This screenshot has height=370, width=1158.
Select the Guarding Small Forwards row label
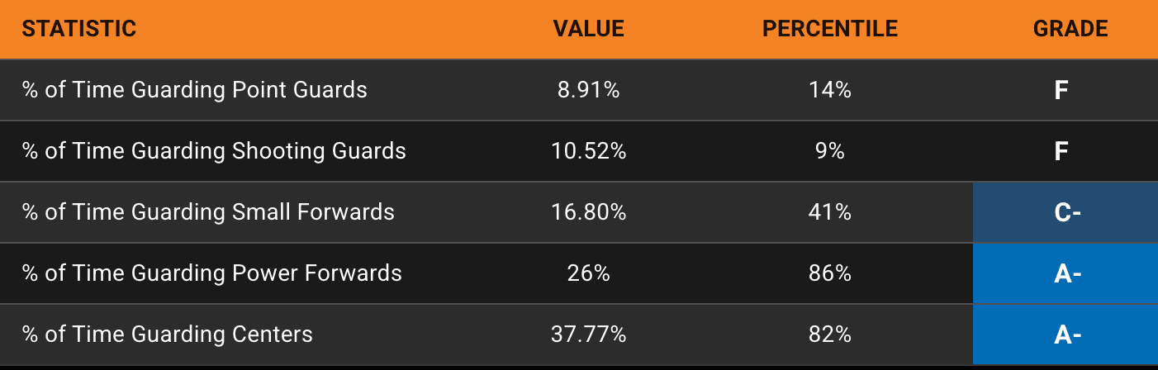[x=208, y=212]
